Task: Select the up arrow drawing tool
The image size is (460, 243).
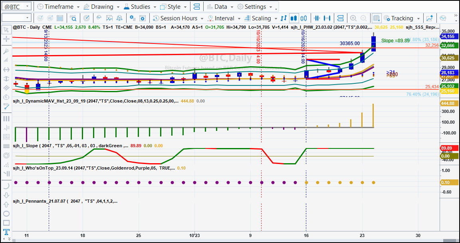Action: point(6,204)
